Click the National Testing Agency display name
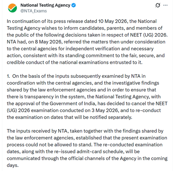Screen dimensions: 173x171 45,5
